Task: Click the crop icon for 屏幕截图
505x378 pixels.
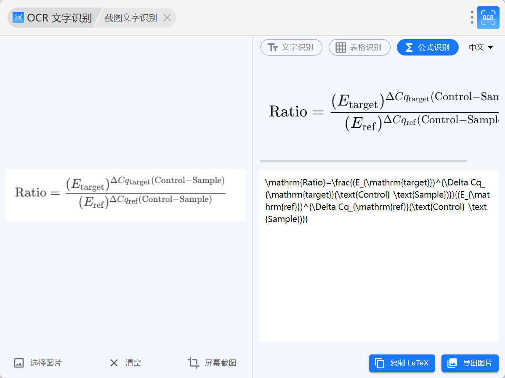Action: 194,363
